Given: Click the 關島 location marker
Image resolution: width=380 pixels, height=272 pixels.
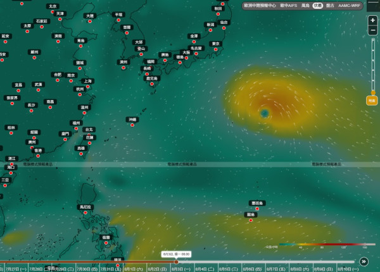Looking at the screenshot, I should point(251,220).
